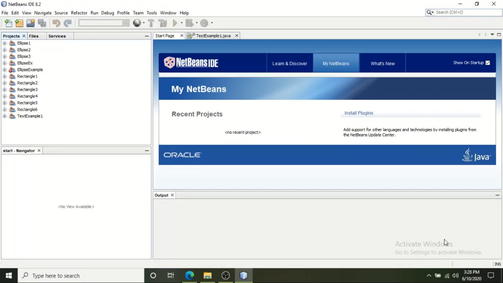Click the Windows taskbar search box
The width and height of the screenshot is (503, 283).
click(x=80, y=276)
